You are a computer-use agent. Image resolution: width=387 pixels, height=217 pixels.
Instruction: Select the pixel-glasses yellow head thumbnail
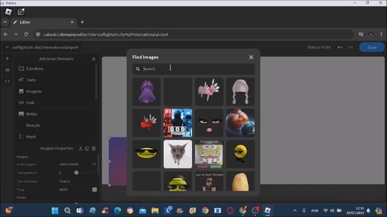pos(178,181)
